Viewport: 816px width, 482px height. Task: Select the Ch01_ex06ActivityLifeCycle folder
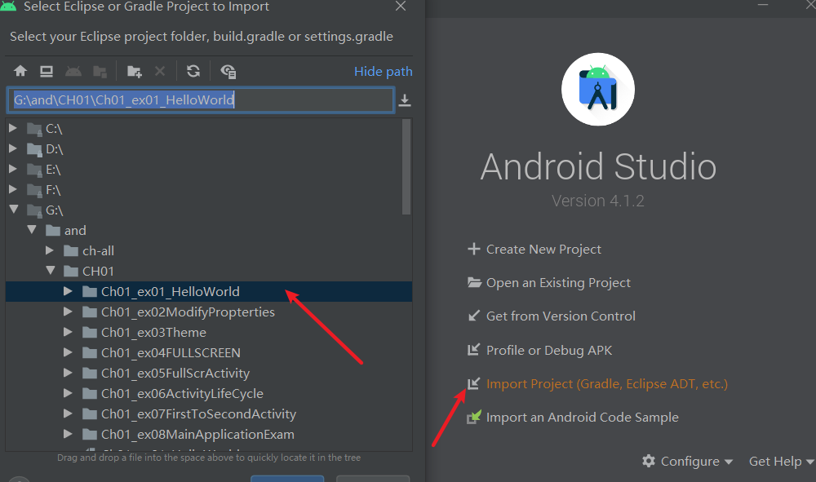[182, 394]
